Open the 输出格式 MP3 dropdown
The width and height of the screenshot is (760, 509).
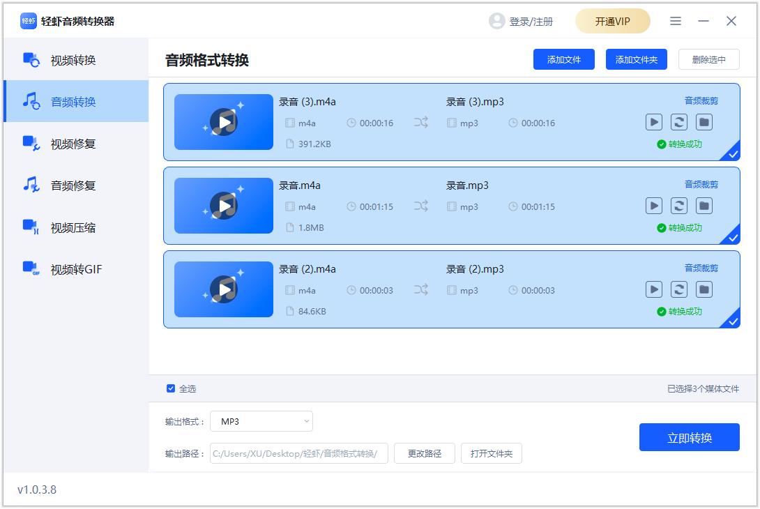[x=261, y=421]
